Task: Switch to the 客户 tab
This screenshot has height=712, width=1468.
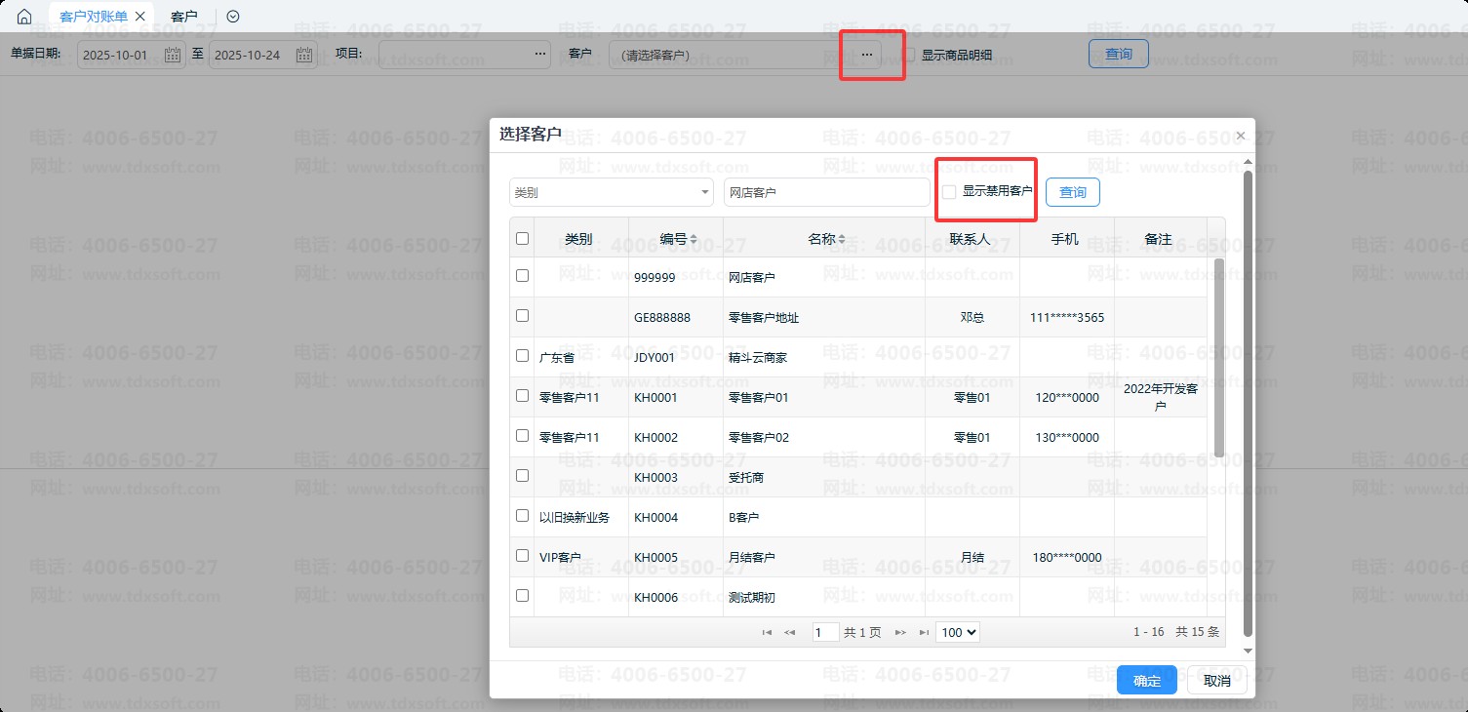Action: coord(183,17)
